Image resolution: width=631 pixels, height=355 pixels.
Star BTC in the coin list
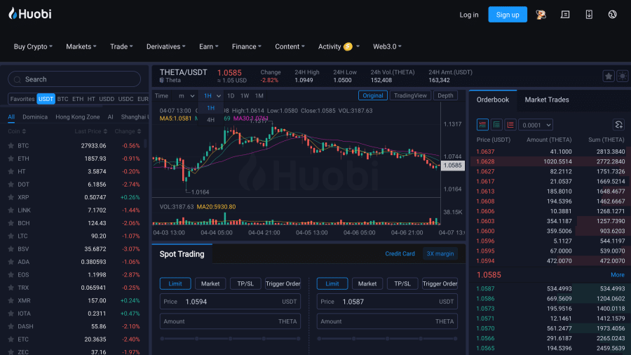(x=11, y=146)
